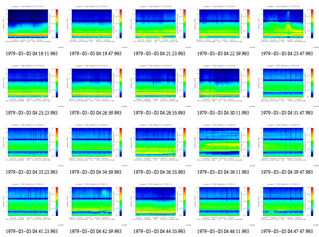Open the 04:30:11.983 spectrogram thumbnail
The height and width of the screenshot is (237, 319).
223,86
